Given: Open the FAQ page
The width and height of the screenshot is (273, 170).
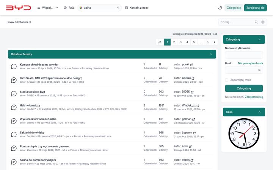Looking at the screenshot, I should click(69, 8).
